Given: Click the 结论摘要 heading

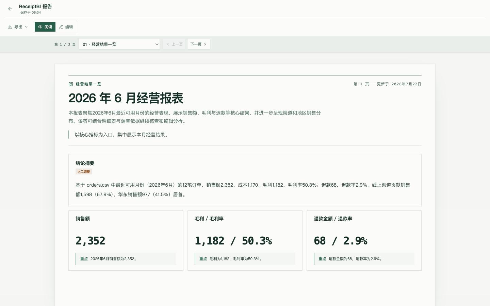Looking at the screenshot, I should [85, 163].
